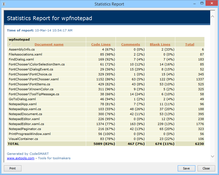Click the Save button

(x=186, y=168)
